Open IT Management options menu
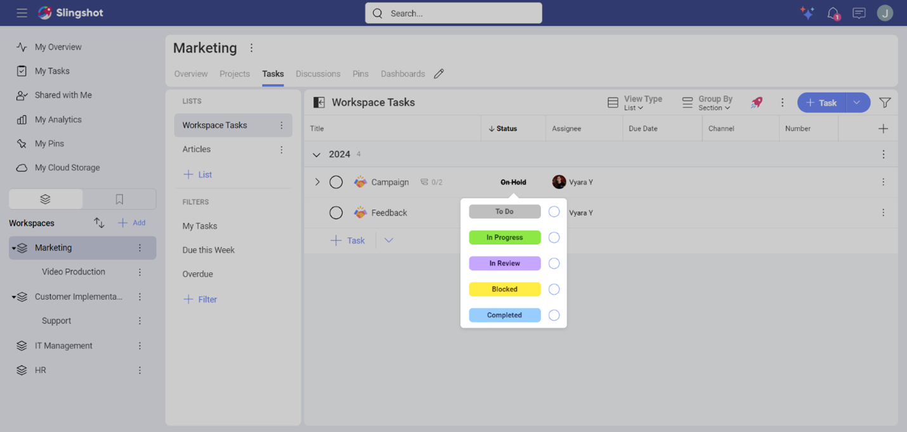The image size is (907, 432). coord(140,345)
